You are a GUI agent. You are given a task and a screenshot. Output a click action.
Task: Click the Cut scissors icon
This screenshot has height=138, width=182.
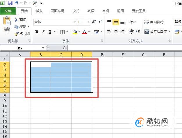tap(16, 20)
